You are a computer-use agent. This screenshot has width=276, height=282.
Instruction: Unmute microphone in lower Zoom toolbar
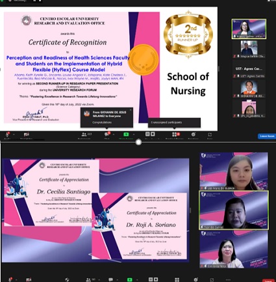pyautogui.click(x=10, y=279)
